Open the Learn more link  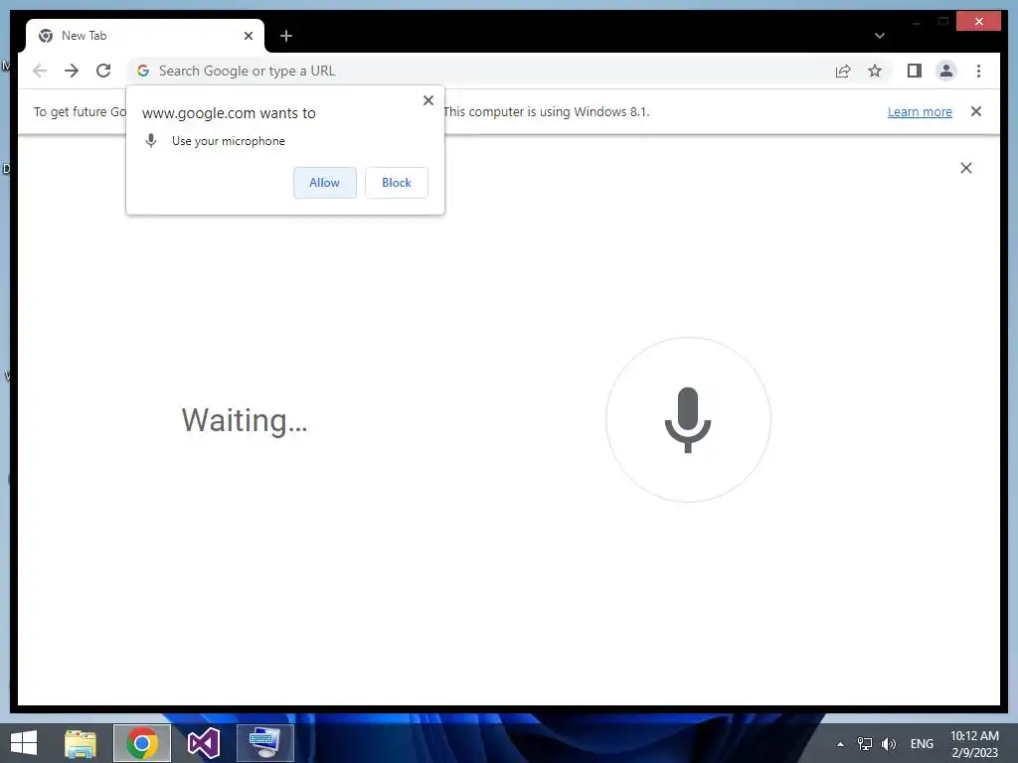920,111
